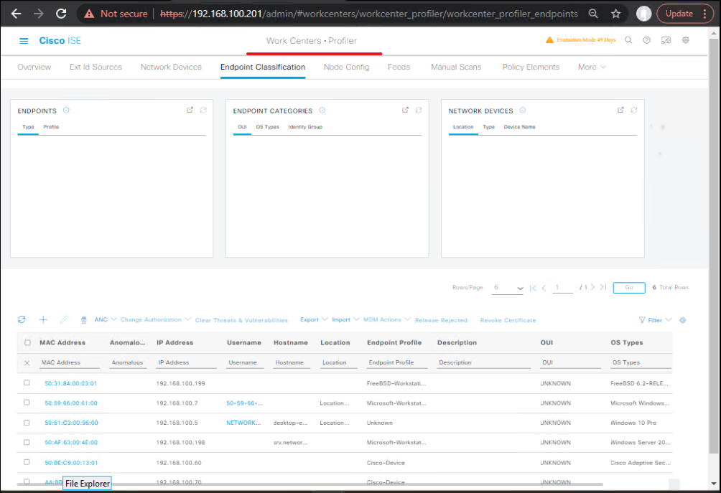Go to the Node Config tab
Viewport: 721px width, 493px height.
coord(346,67)
